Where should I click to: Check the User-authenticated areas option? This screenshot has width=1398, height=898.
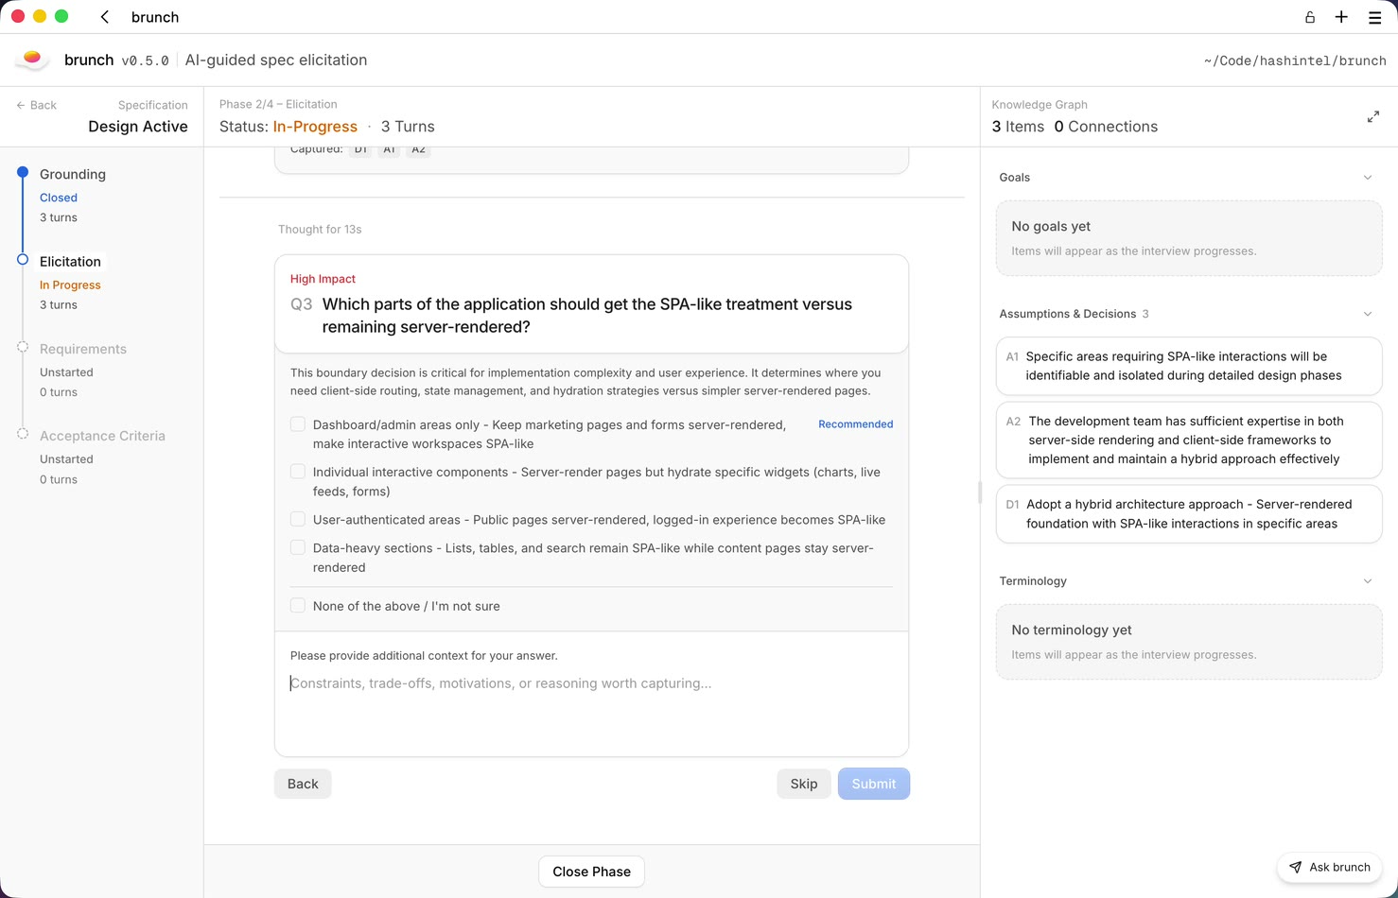click(x=298, y=519)
